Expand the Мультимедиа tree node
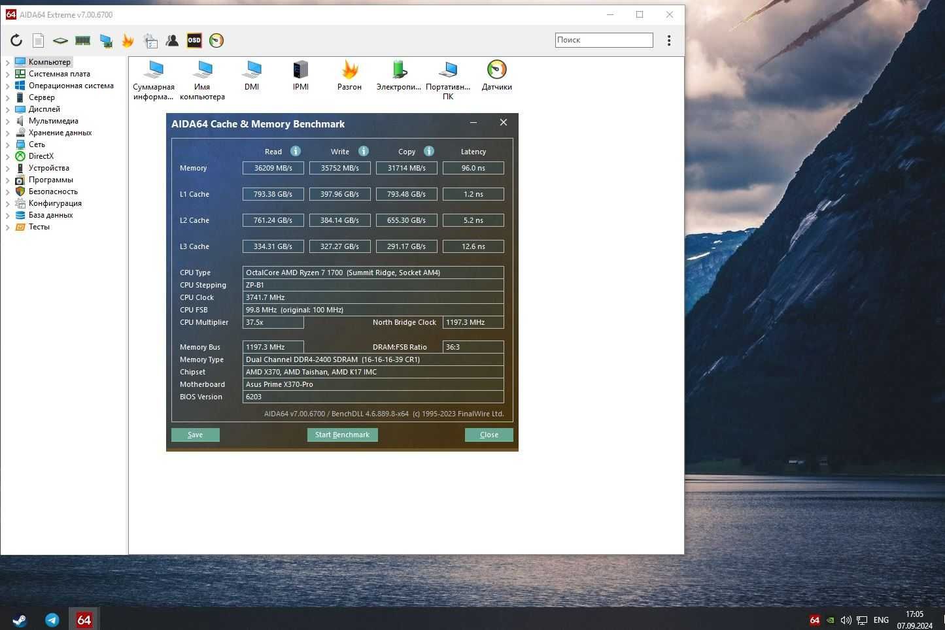Image resolution: width=945 pixels, height=630 pixels. pyautogui.click(x=8, y=122)
